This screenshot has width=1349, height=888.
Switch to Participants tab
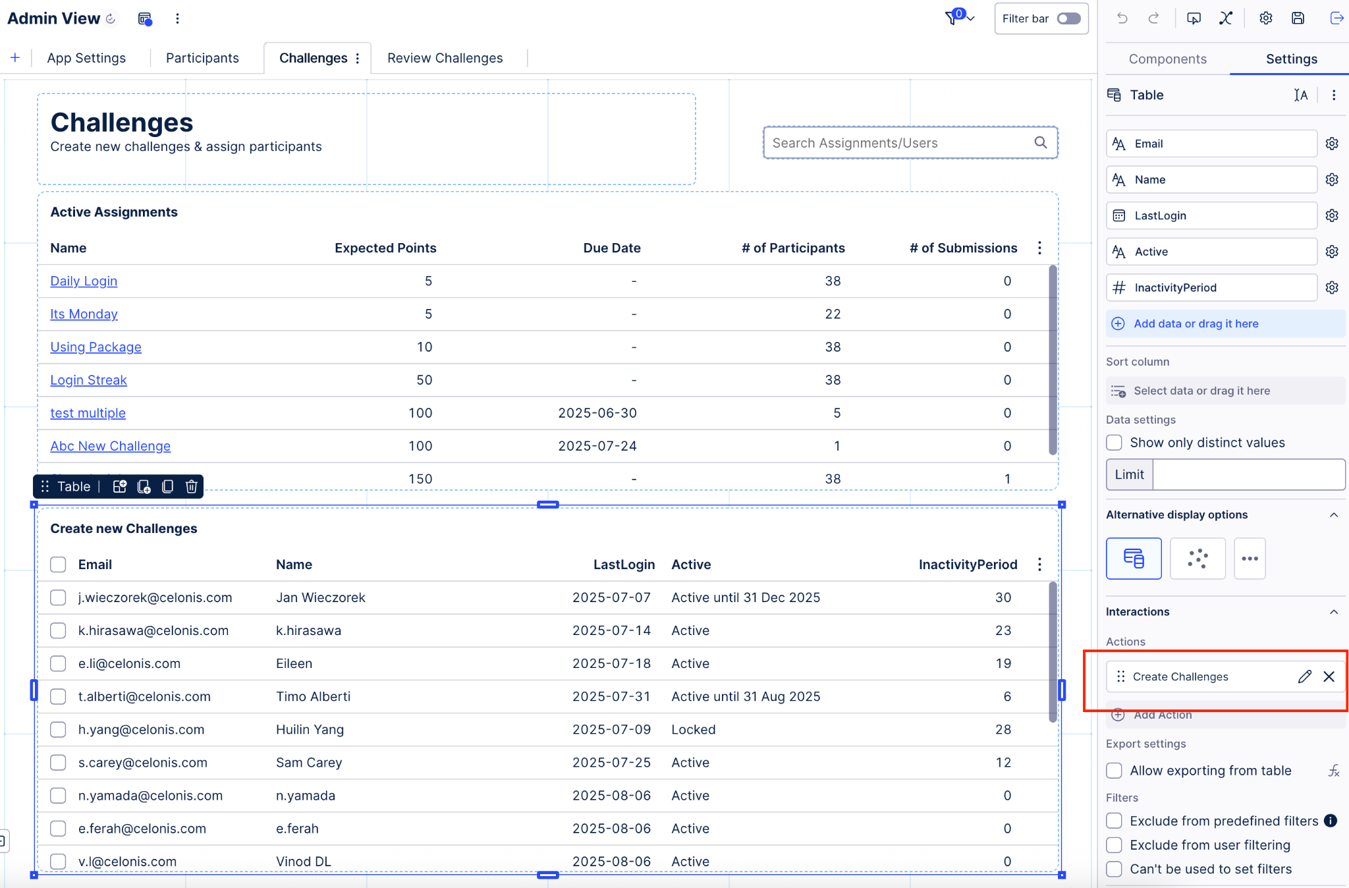tap(202, 58)
